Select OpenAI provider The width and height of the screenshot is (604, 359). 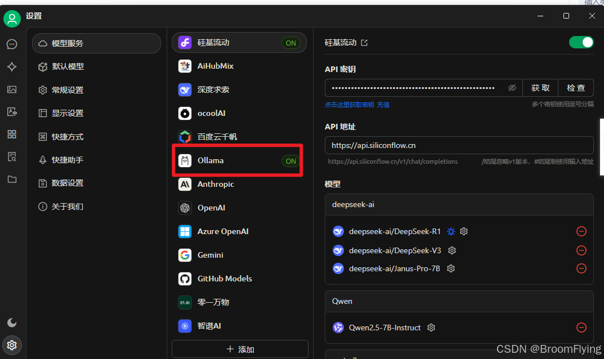pos(239,208)
